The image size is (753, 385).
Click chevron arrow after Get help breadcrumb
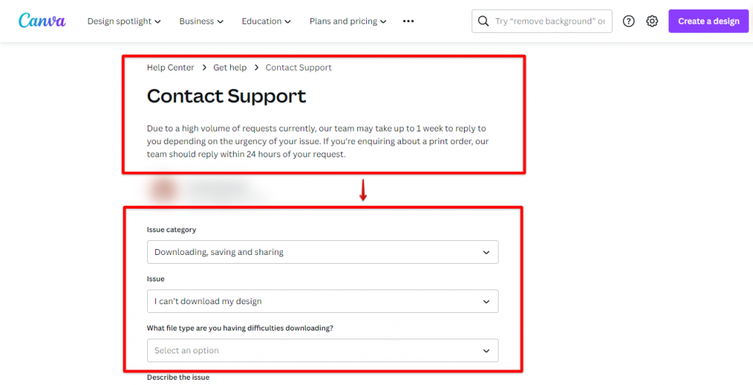tap(257, 68)
